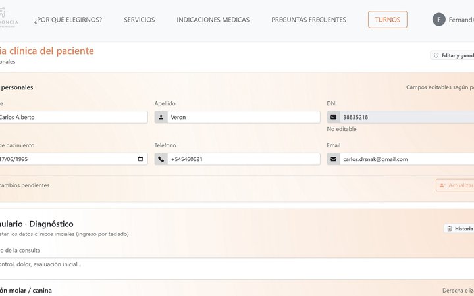This screenshot has height=296, width=474.
Task: Navigate to Preguntas Frecuentes
Action: pos(308,20)
